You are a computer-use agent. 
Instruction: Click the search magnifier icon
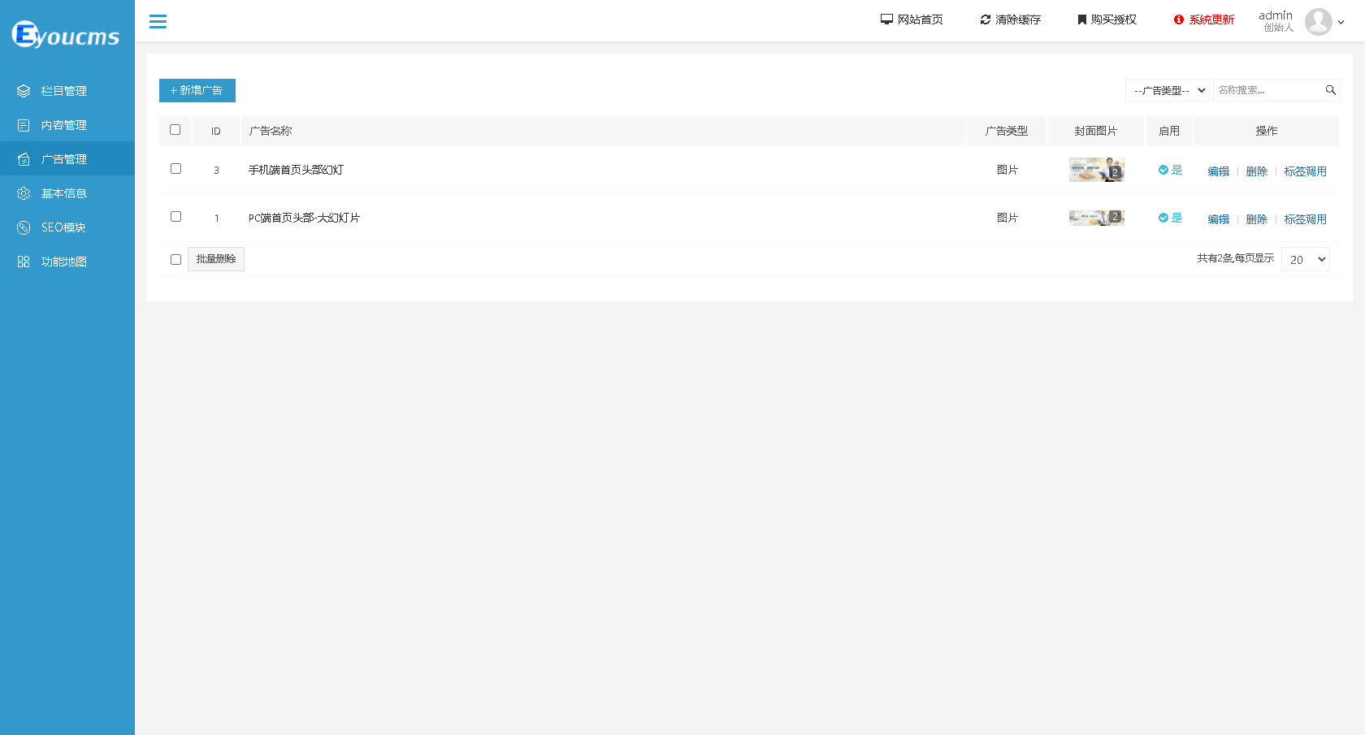pos(1331,90)
